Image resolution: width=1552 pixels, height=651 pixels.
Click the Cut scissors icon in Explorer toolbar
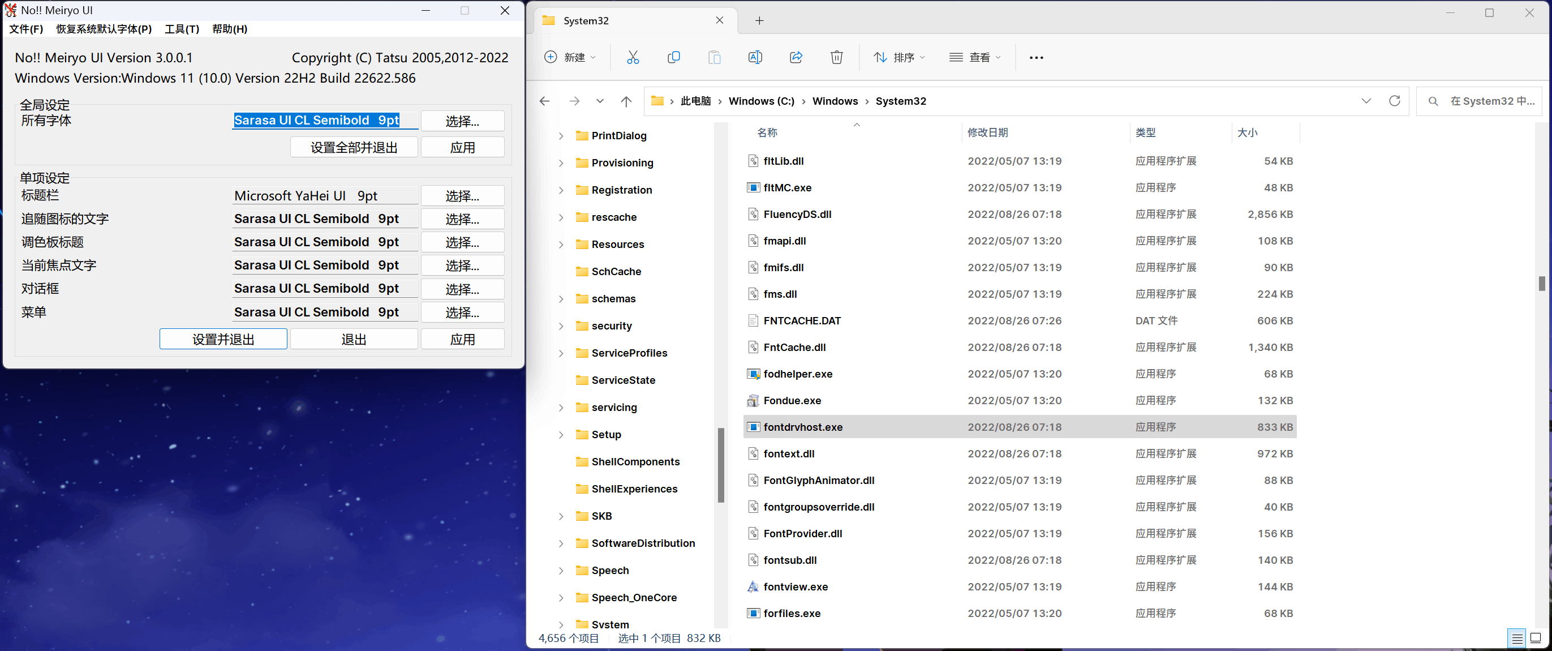click(x=633, y=57)
